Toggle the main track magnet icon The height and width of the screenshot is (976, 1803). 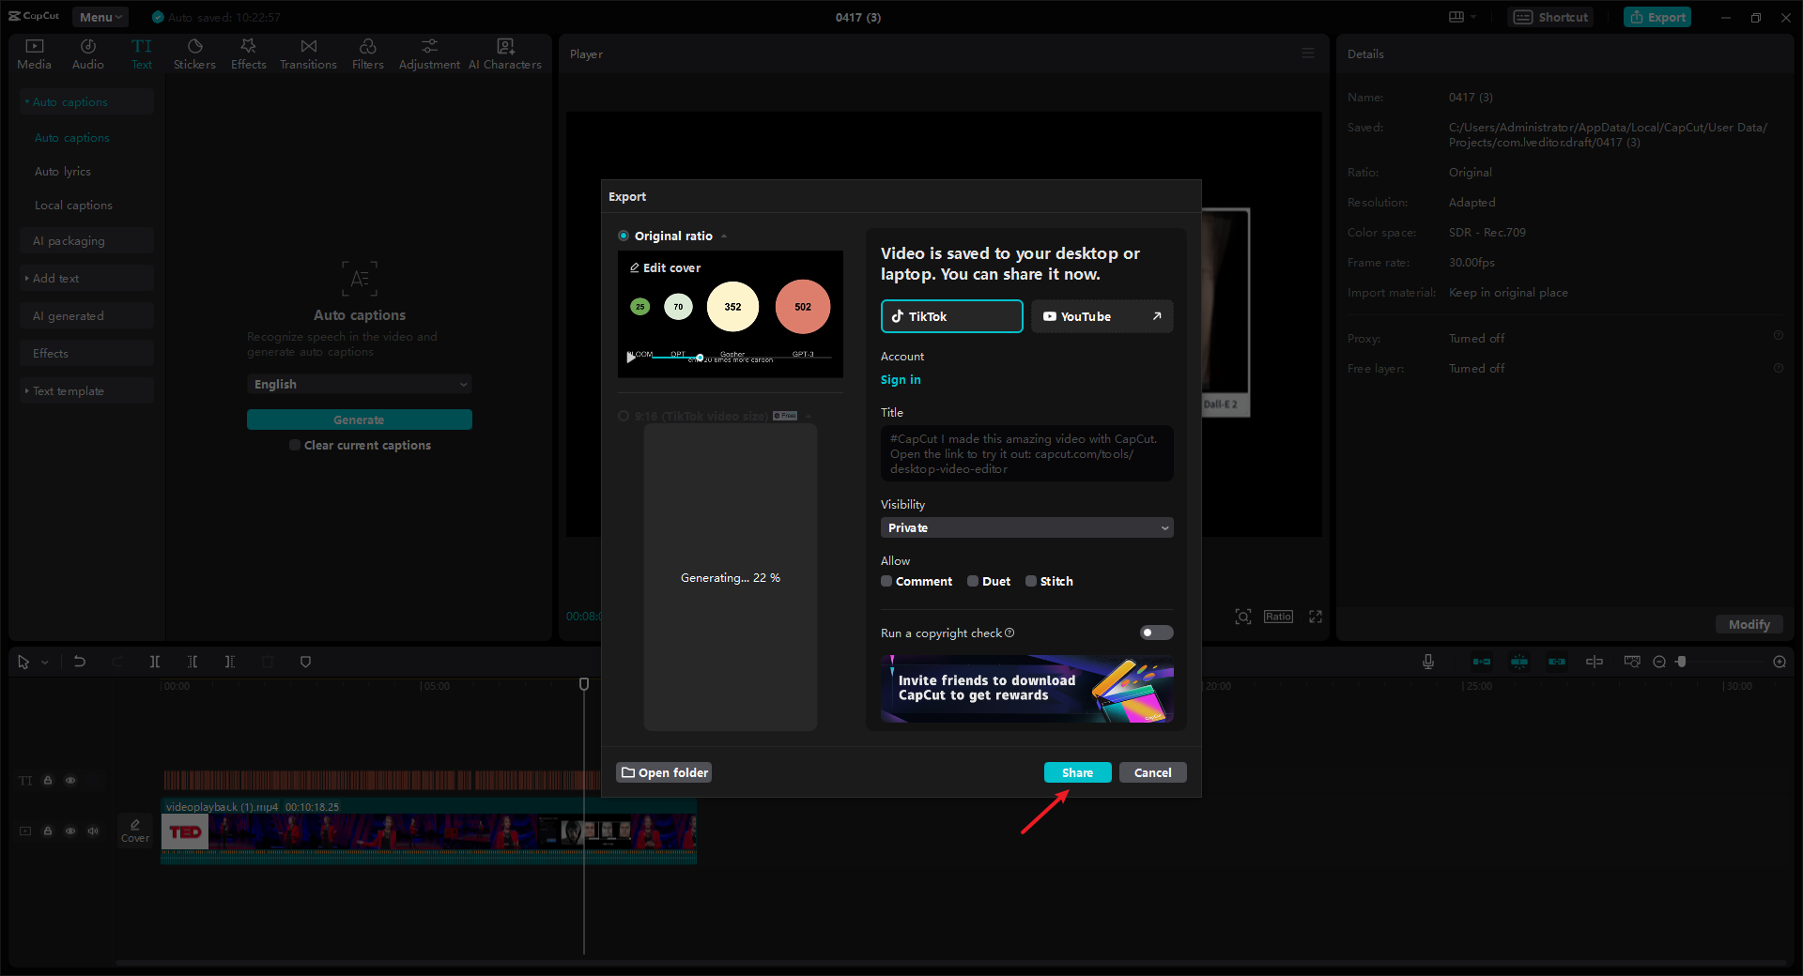coord(1482,662)
